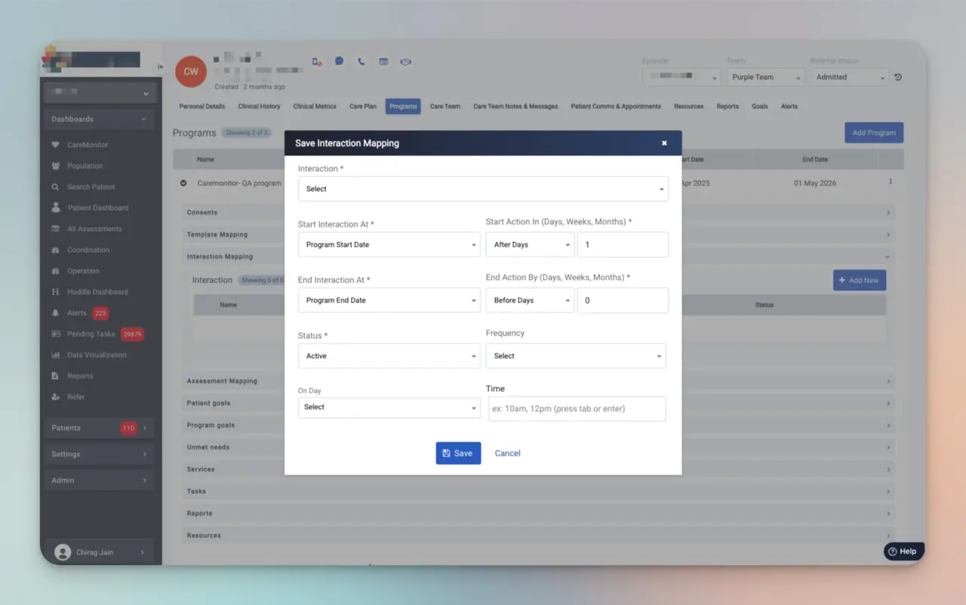Open the Before Days dropdown

[x=530, y=300]
